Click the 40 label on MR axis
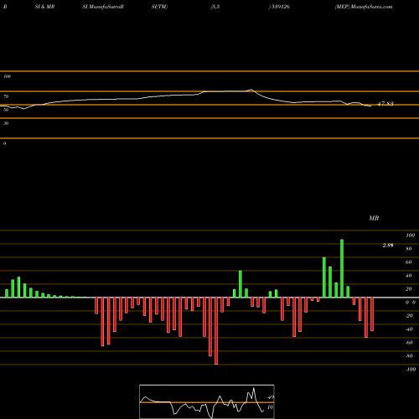Image resolution: width=419 pixels, height=419 pixels. pyautogui.click(x=409, y=276)
